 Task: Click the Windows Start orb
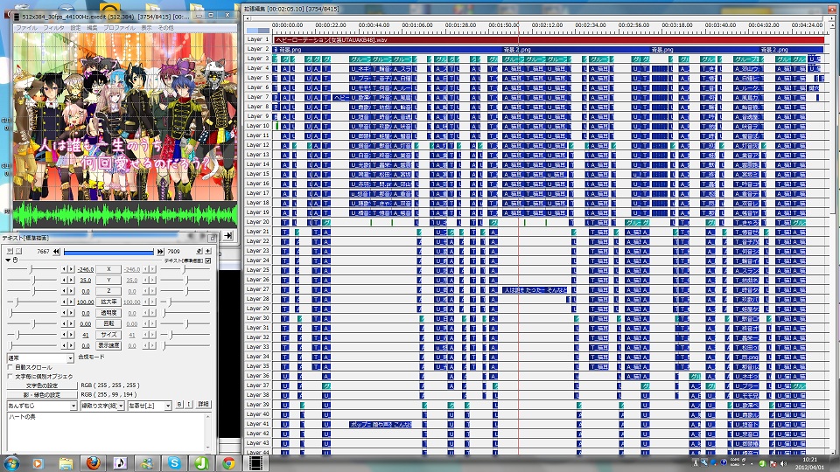[x=11, y=463]
